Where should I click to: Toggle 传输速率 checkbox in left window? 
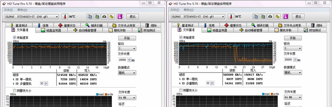(14, 38)
